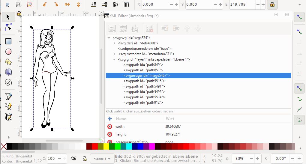Expand the svg:defs defs4868 node
The image size is (306, 164).
click(115, 43)
